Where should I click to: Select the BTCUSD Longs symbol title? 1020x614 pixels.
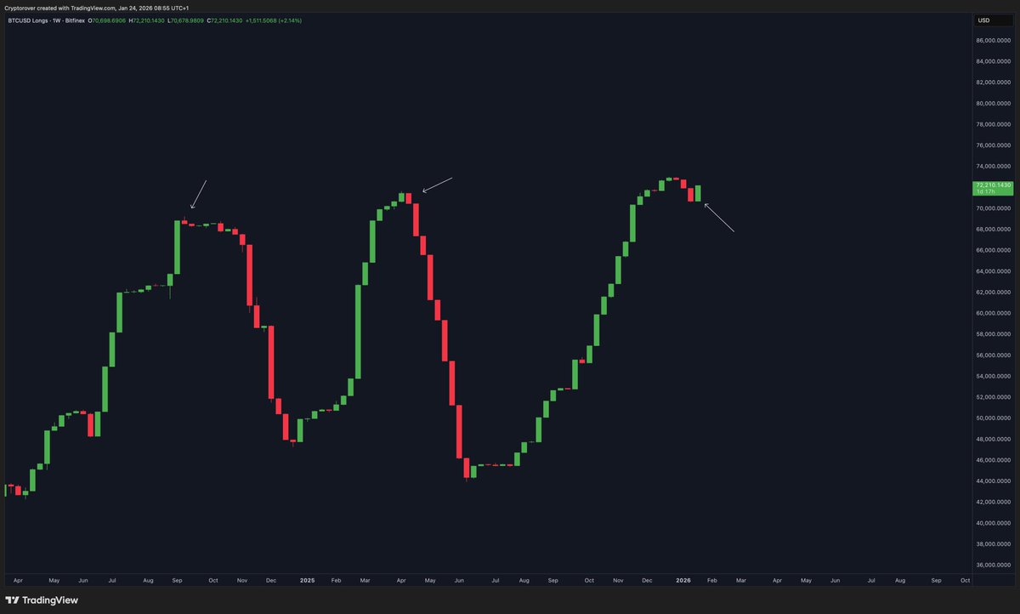(30, 20)
